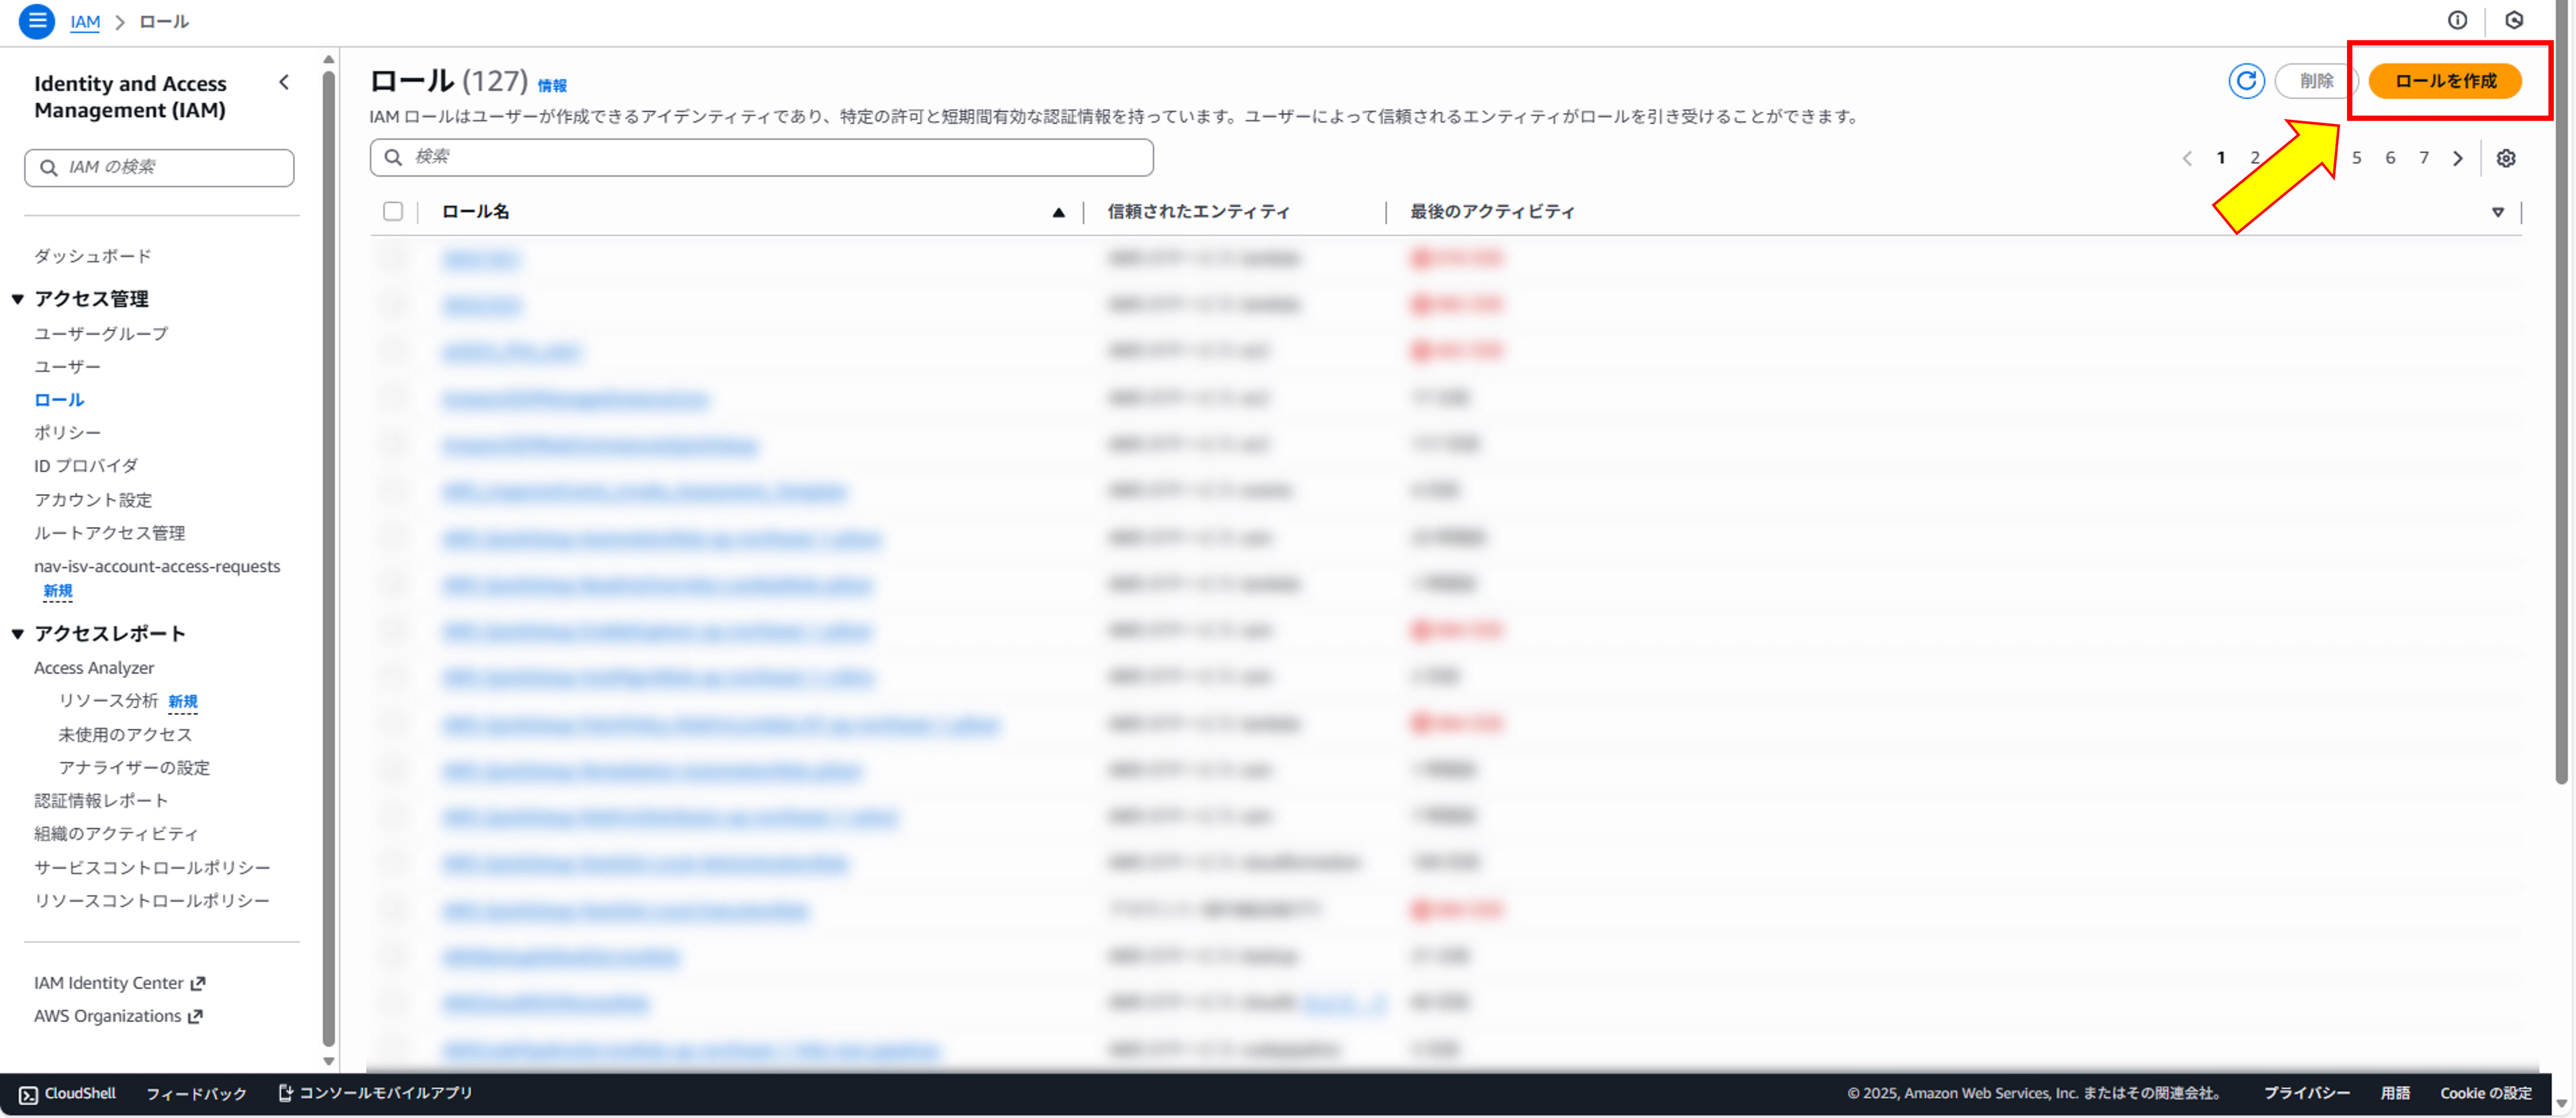Refresh the roles list
The width and height of the screenshot is (2576, 1118).
click(2246, 81)
